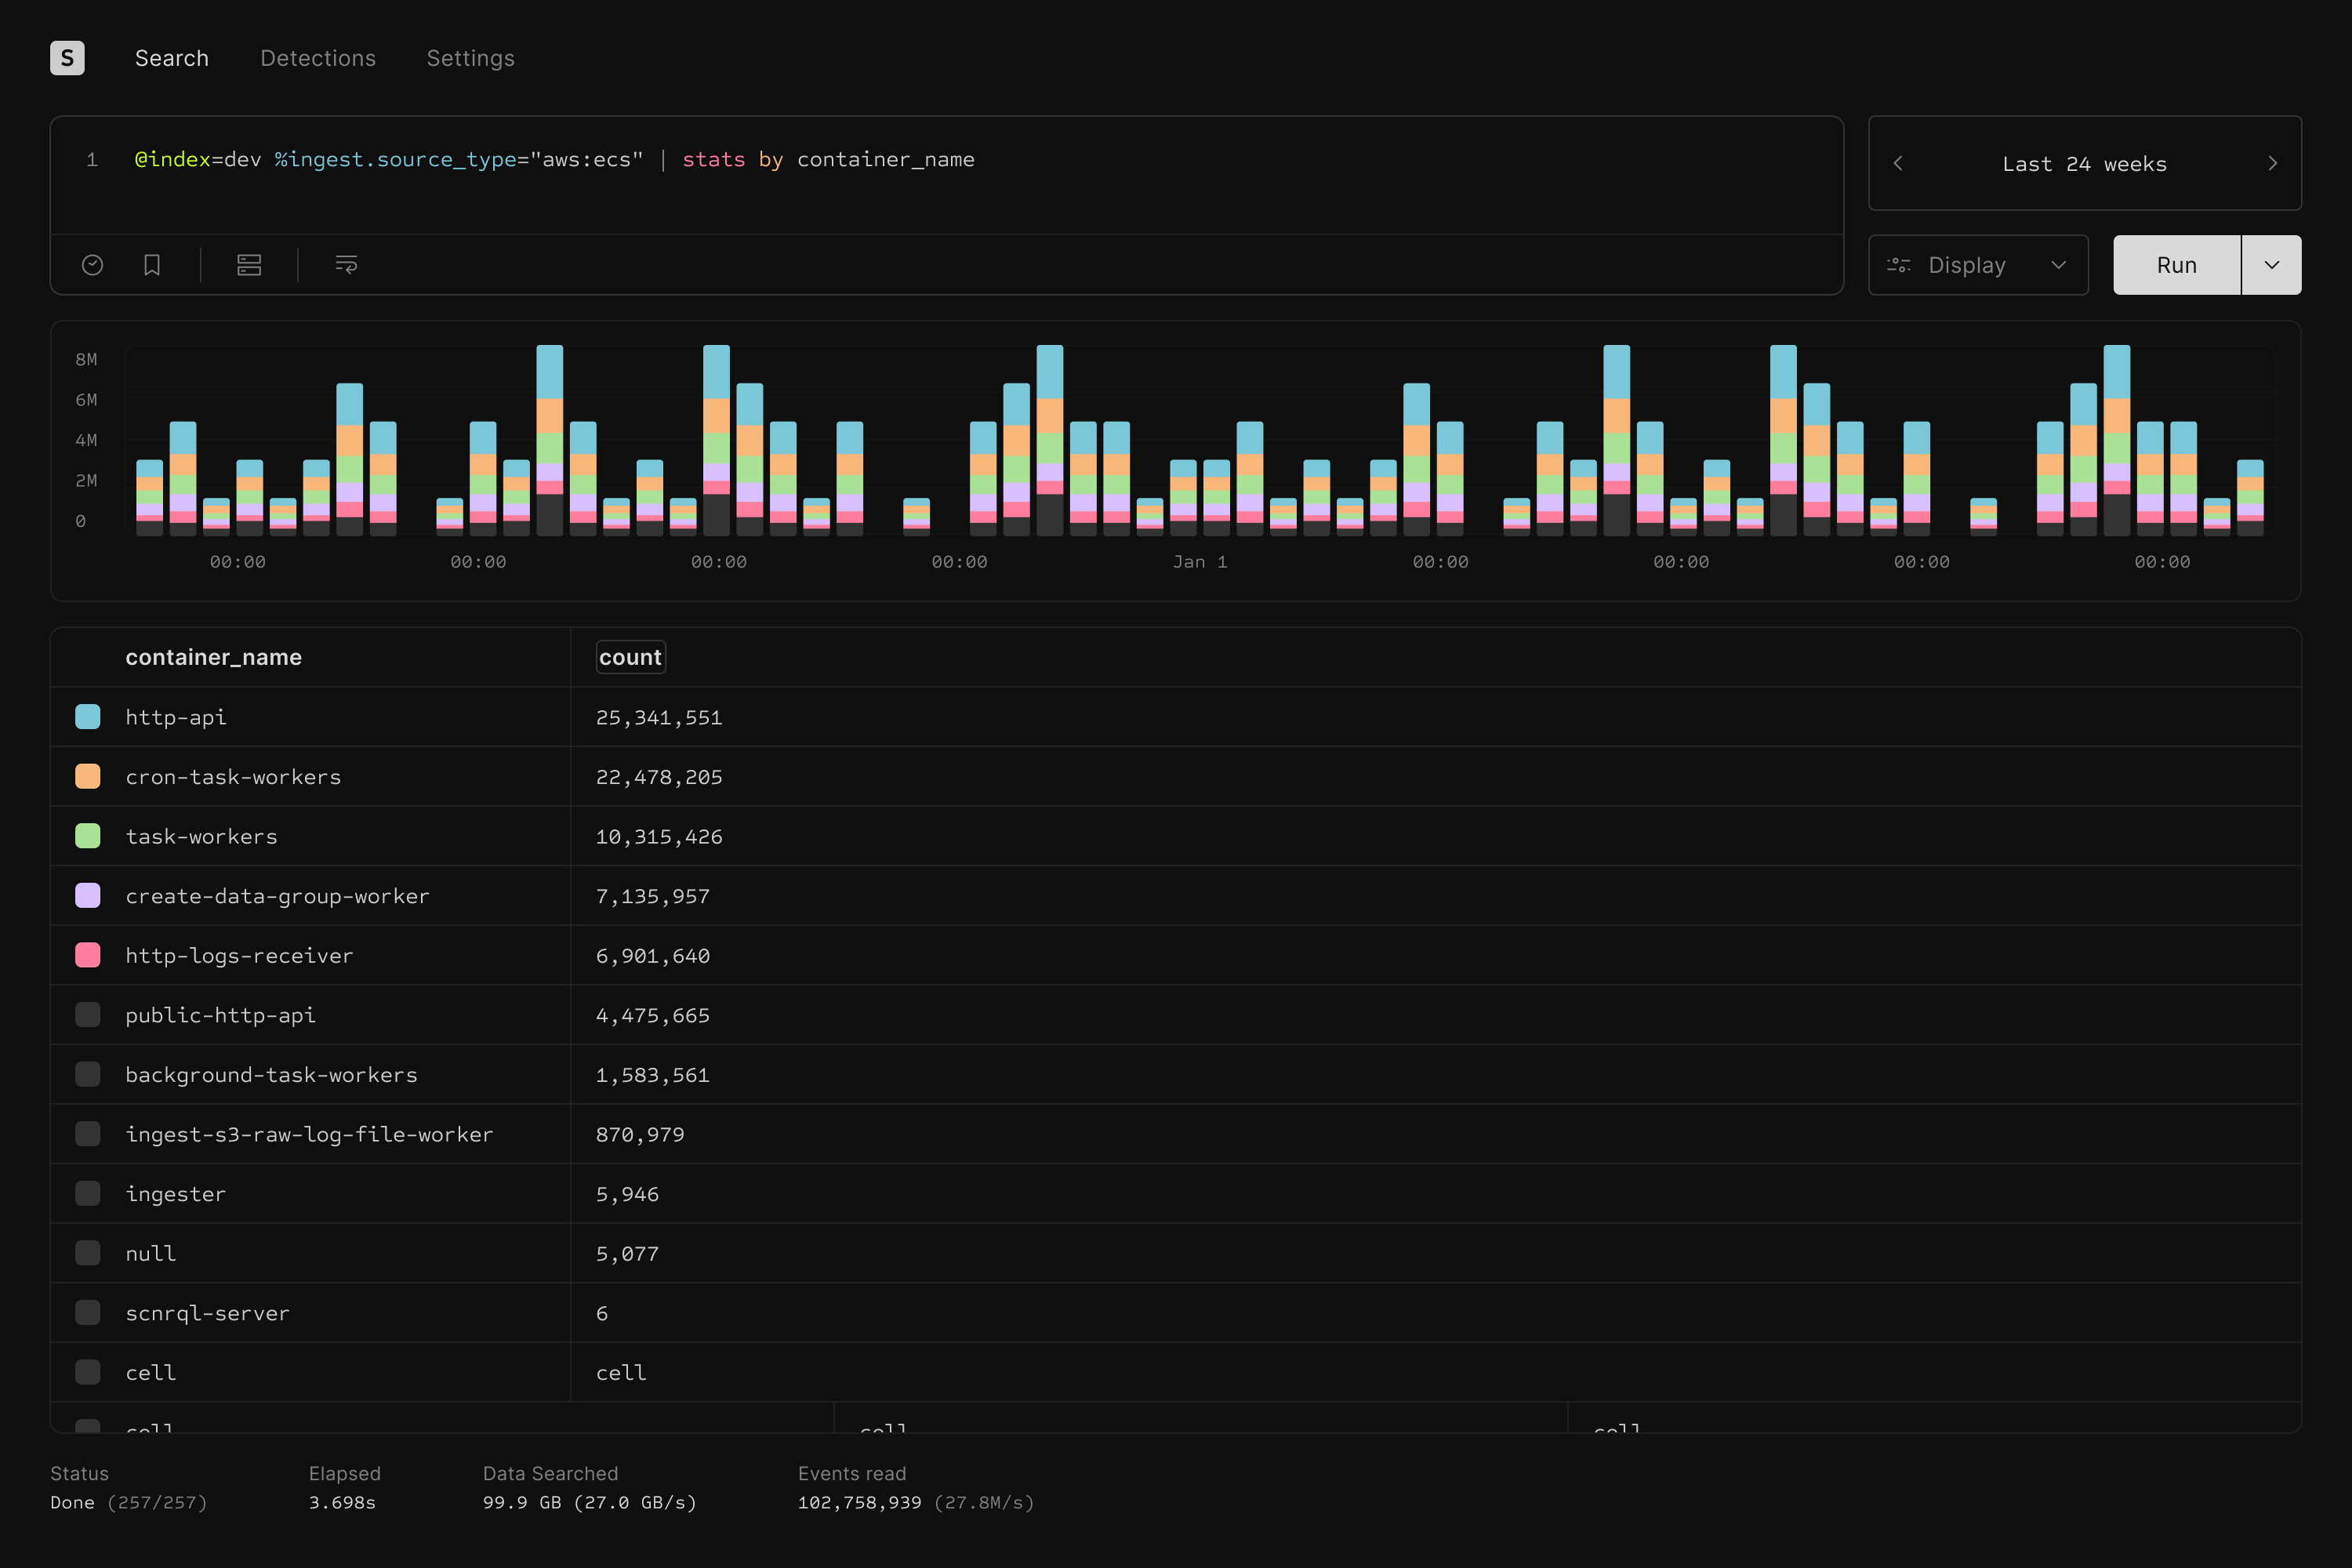The width and height of the screenshot is (2352, 1568).
Task: Open the query history clock icon
Action: pyautogui.click(x=92, y=265)
